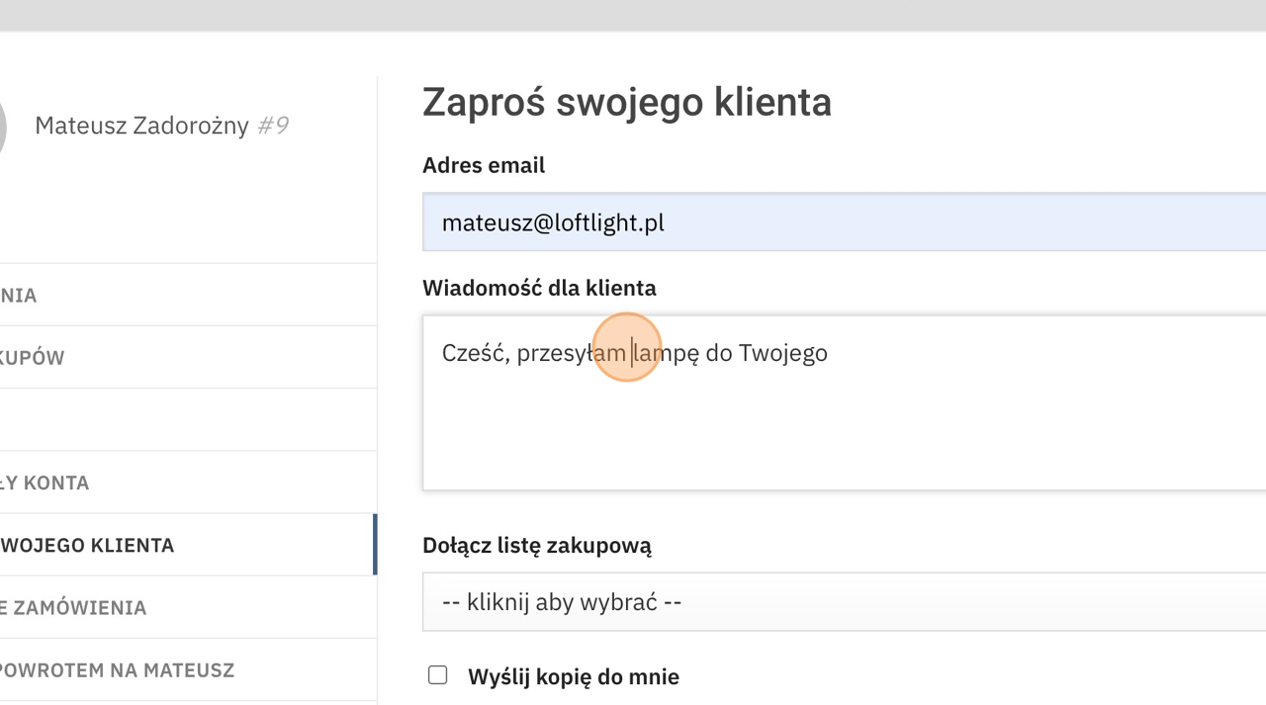The image size is (1266, 705).
Task: Click the 'Zaproś swojego klienta' heading
Action: click(x=626, y=102)
